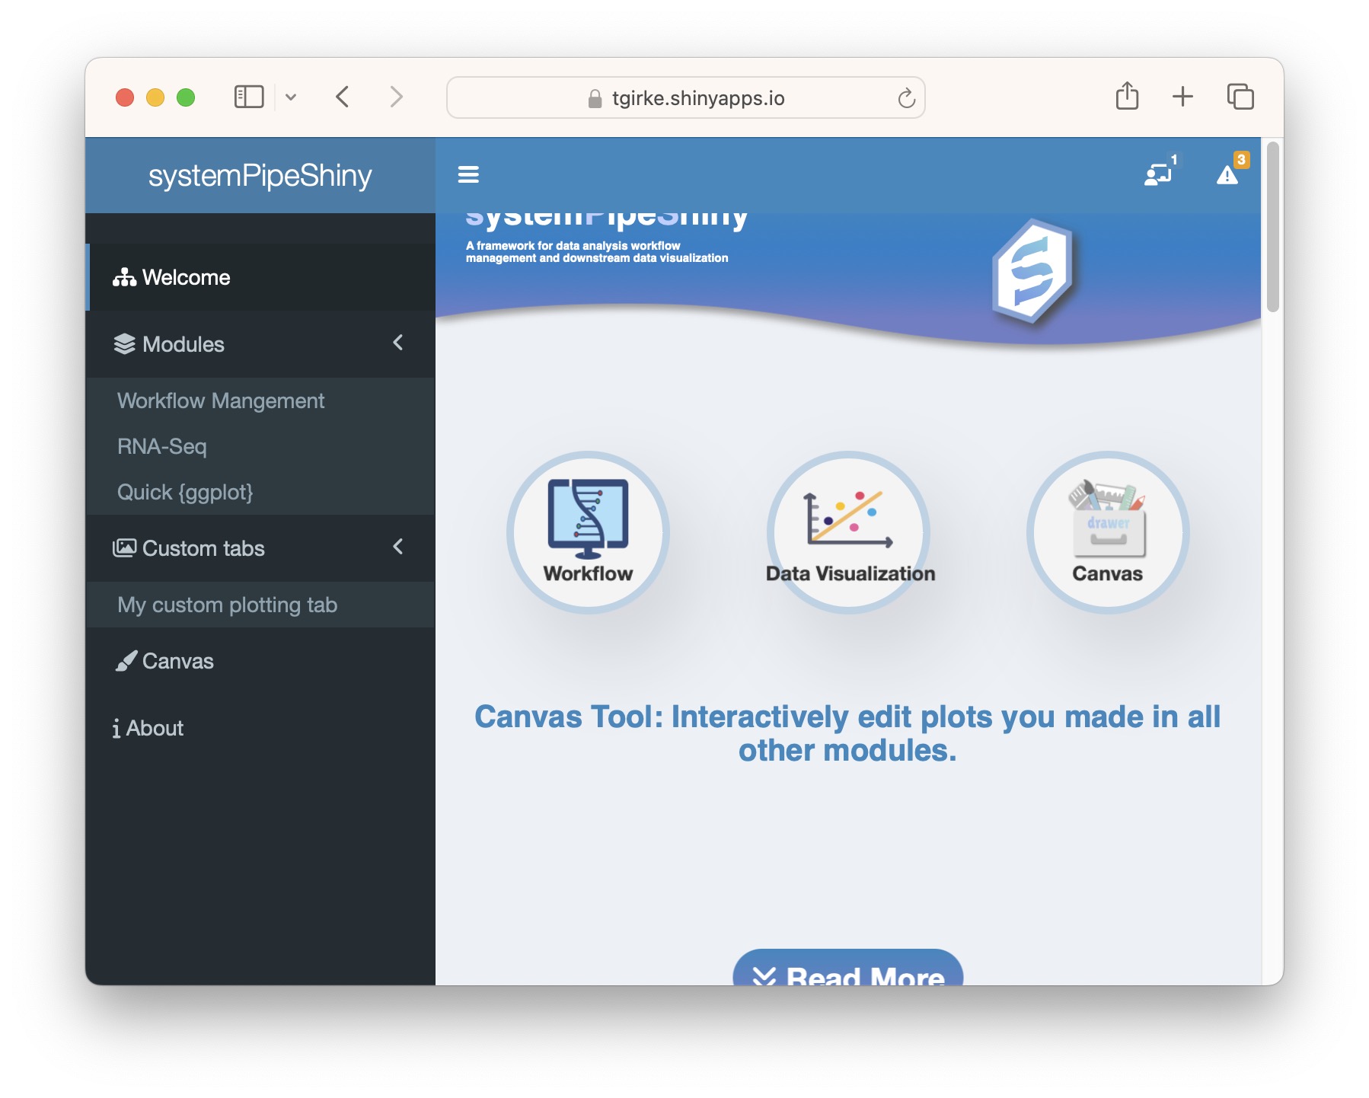The height and width of the screenshot is (1098, 1369).
Task: Click the Data Visualization scatter plot icon
Action: click(848, 519)
